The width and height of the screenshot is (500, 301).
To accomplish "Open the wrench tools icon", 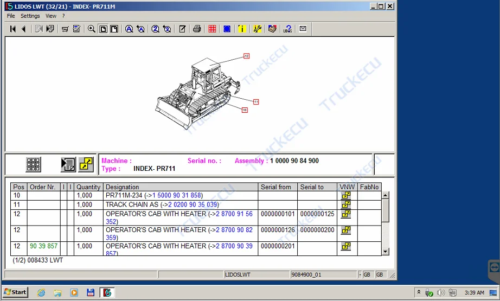I will [258, 29].
